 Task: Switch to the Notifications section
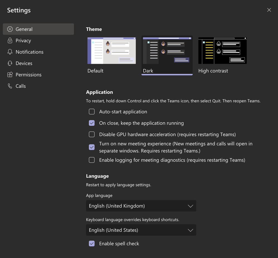tap(29, 52)
